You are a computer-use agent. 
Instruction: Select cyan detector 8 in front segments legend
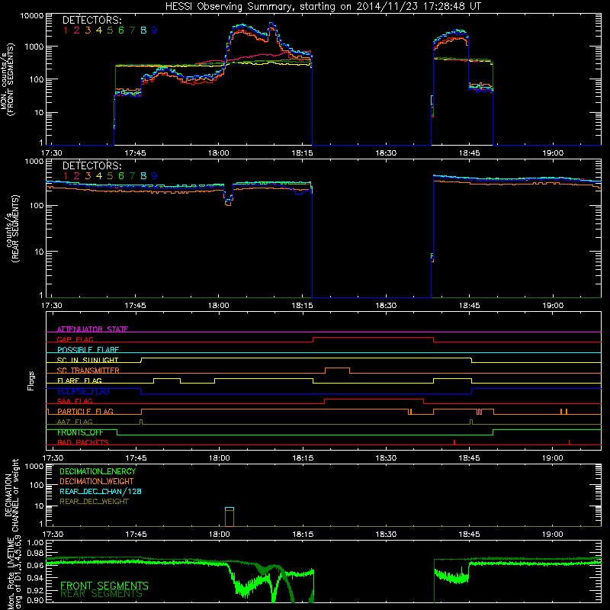click(x=143, y=30)
